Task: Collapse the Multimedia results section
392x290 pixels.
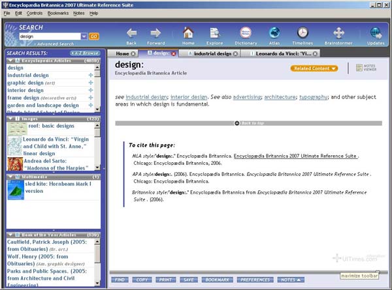Action: tap(10, 177)
